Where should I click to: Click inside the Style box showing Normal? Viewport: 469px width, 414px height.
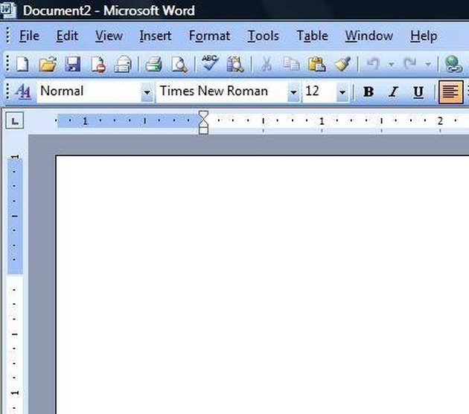89,91
